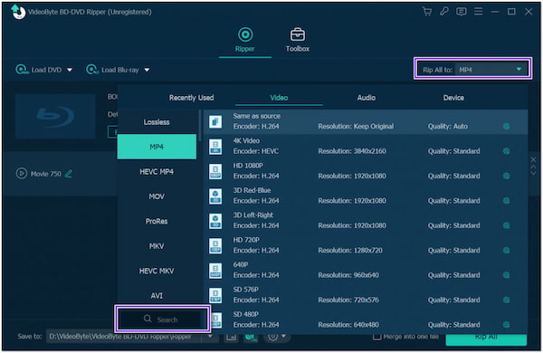This screenshot has height=353, width=543.
Task: Choose ProRes format category
Action: [x=157, y=222]
